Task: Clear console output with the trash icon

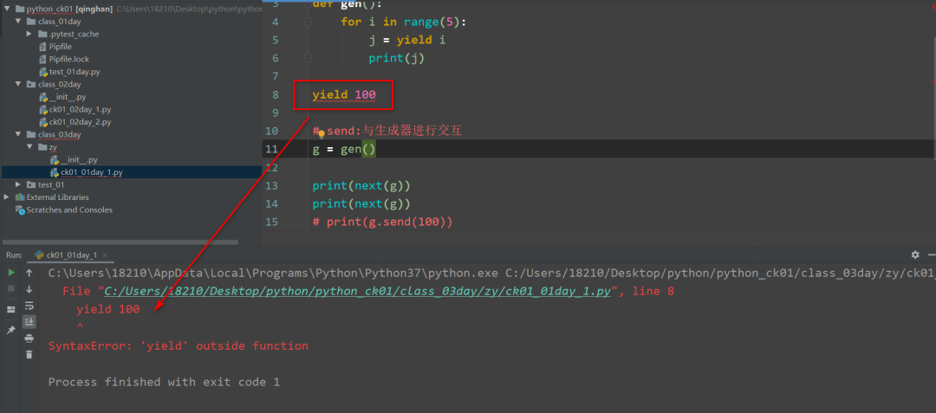Action: [29, 355]
